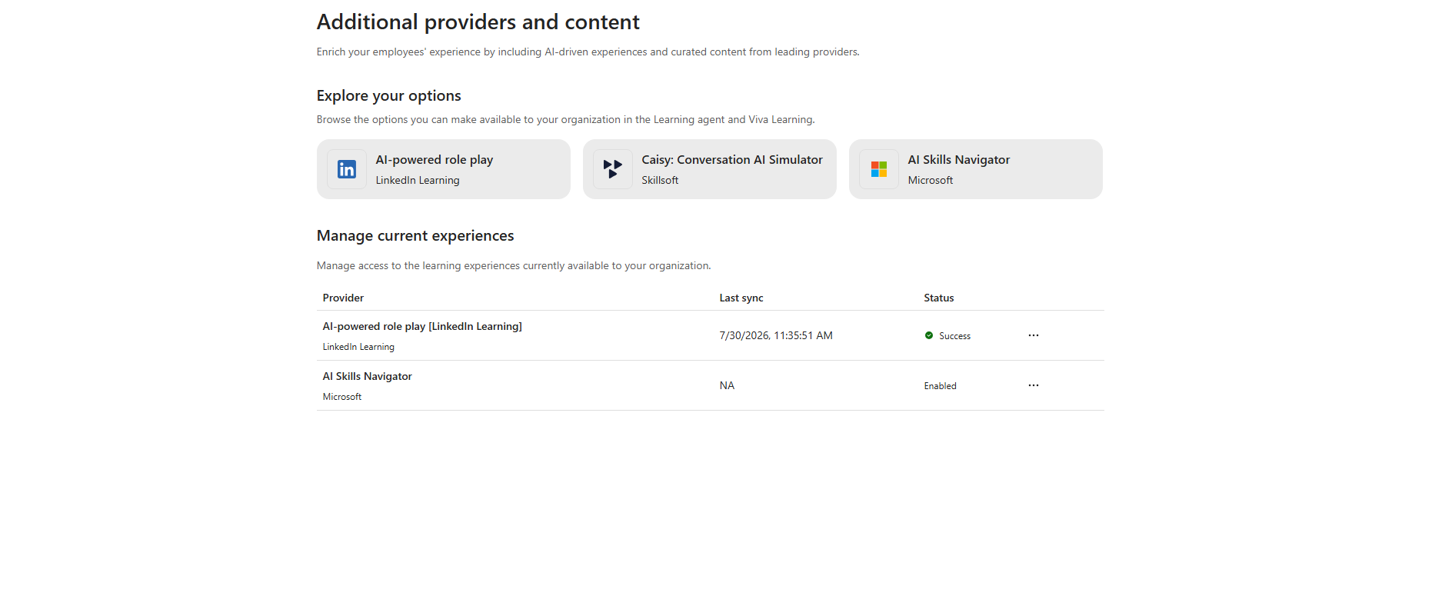Open the Caisy: Conversation AI Simulator card
The width and height of the screenshot is (1432, 606).
(x=709, y=169)
